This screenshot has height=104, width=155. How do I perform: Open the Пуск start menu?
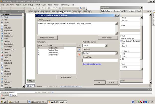[x=4, y=102]
